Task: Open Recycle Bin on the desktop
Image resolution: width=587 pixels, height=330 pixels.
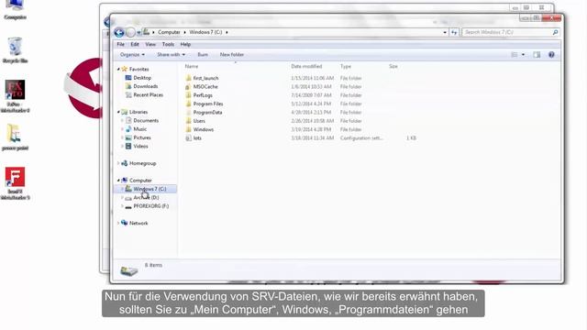Action: tap(15, 50)
